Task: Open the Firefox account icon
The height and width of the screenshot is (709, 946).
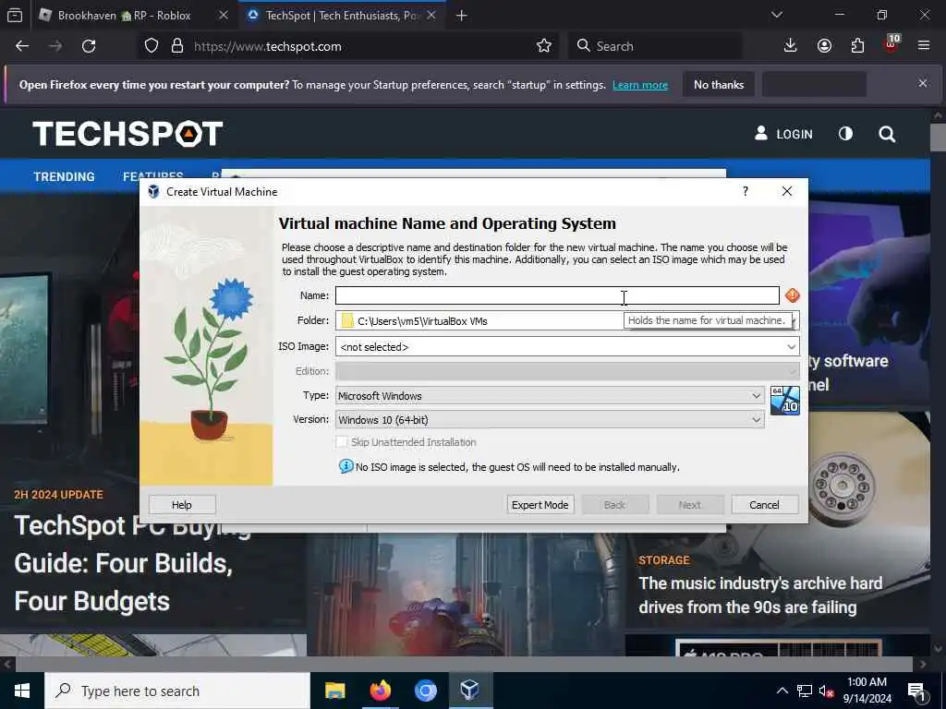Action: tap(824, 46)
